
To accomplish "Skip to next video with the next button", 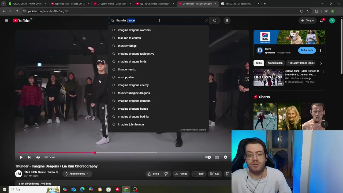I will click(x=29, y=157).
